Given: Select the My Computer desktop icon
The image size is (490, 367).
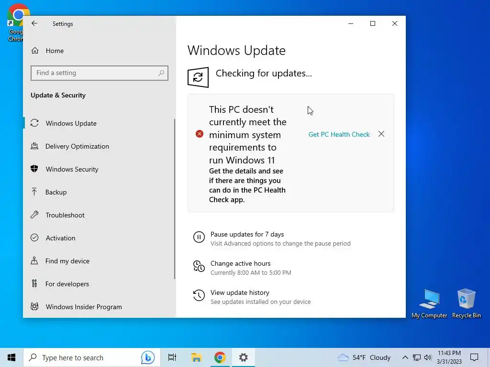Looking at the screenshot, I should (429, 303).
